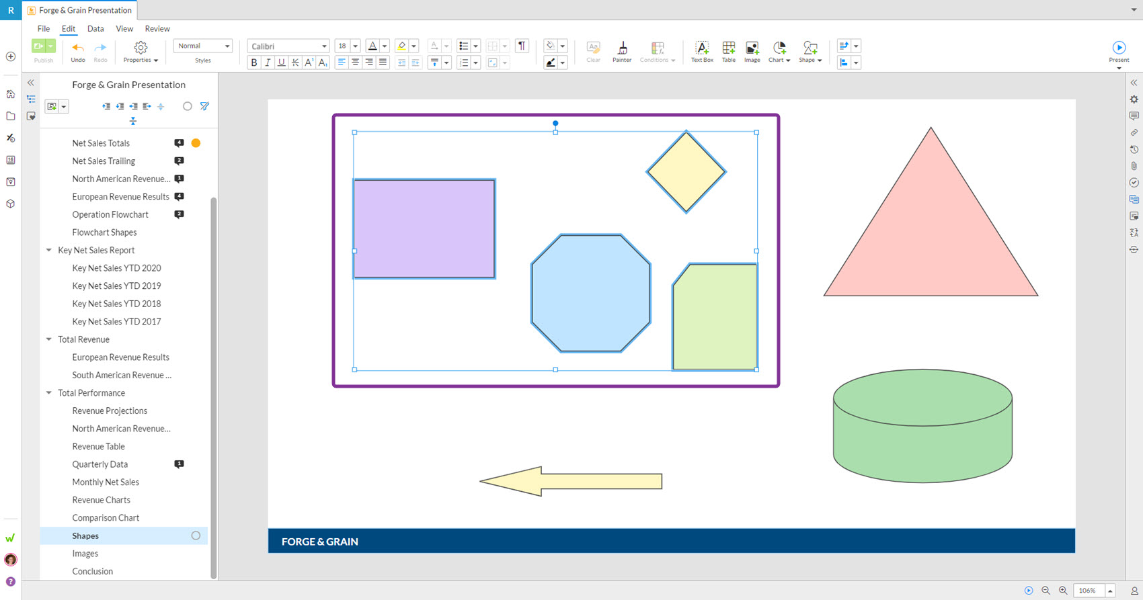Open the Properties gear menu
The image size is (1143, 600).
[x=141, y=51]
